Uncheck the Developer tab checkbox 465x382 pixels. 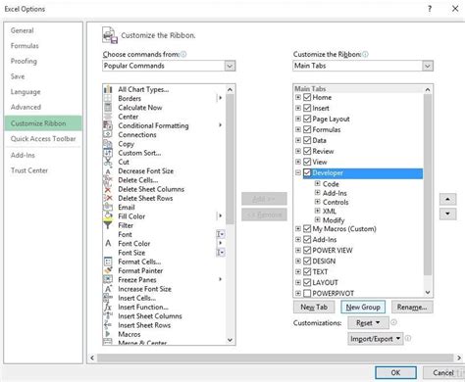coord(307,172)
